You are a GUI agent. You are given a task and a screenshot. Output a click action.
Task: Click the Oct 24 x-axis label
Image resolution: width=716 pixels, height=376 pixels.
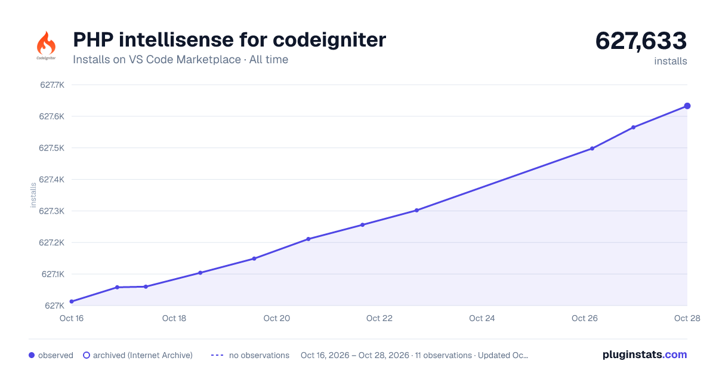(x=482, y=318)
